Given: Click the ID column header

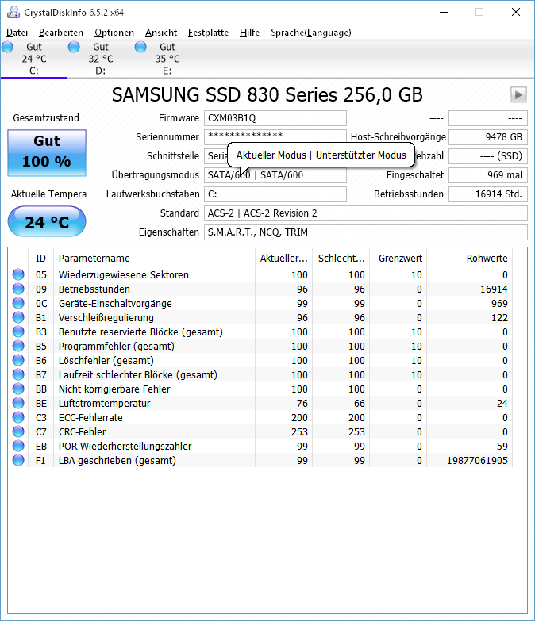Looking at the screenshot, I should [40, 259].
